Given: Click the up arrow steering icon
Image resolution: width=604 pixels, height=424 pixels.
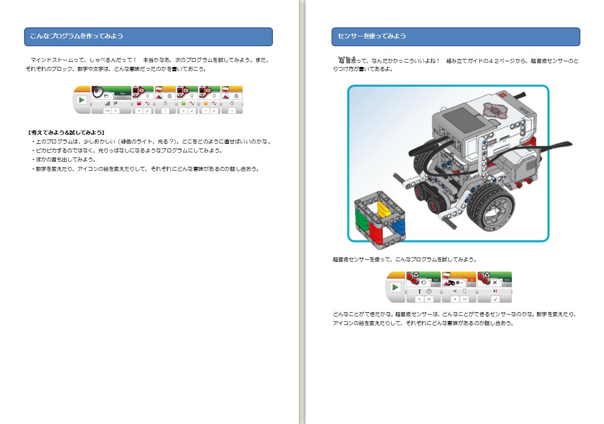Looking at the screenshot, I should click(419, 291).
